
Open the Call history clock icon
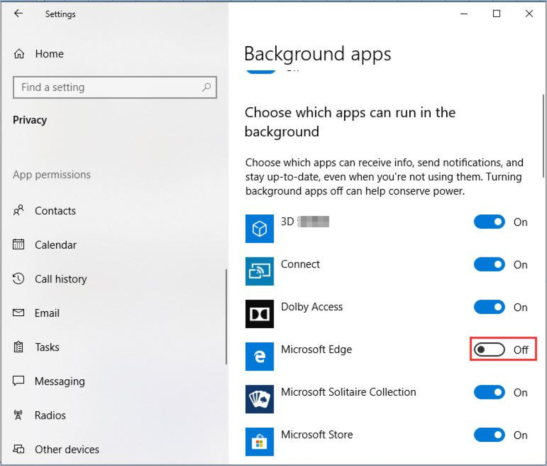tap(18, 278)
